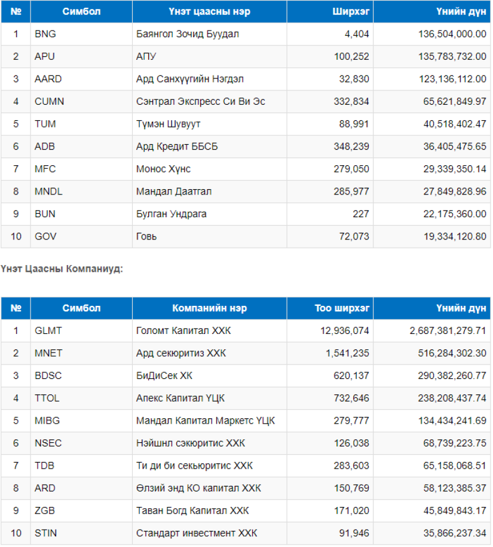Screen dimensions: 493x547
Task: Click the GLMT symbol cell
Action: coord(81,330)
